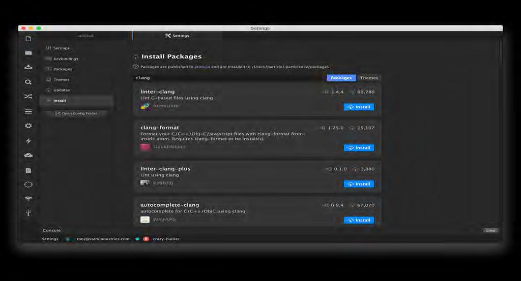Switch to the untitled tab
The width and height of the screenshot is (521, 281).
85,36
